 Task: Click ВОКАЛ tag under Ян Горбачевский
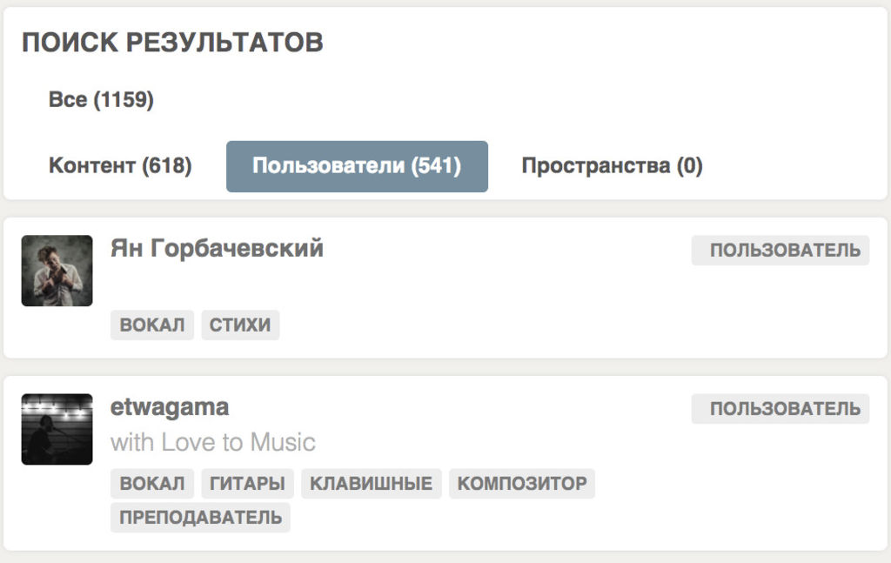click(x=152, y=325)
